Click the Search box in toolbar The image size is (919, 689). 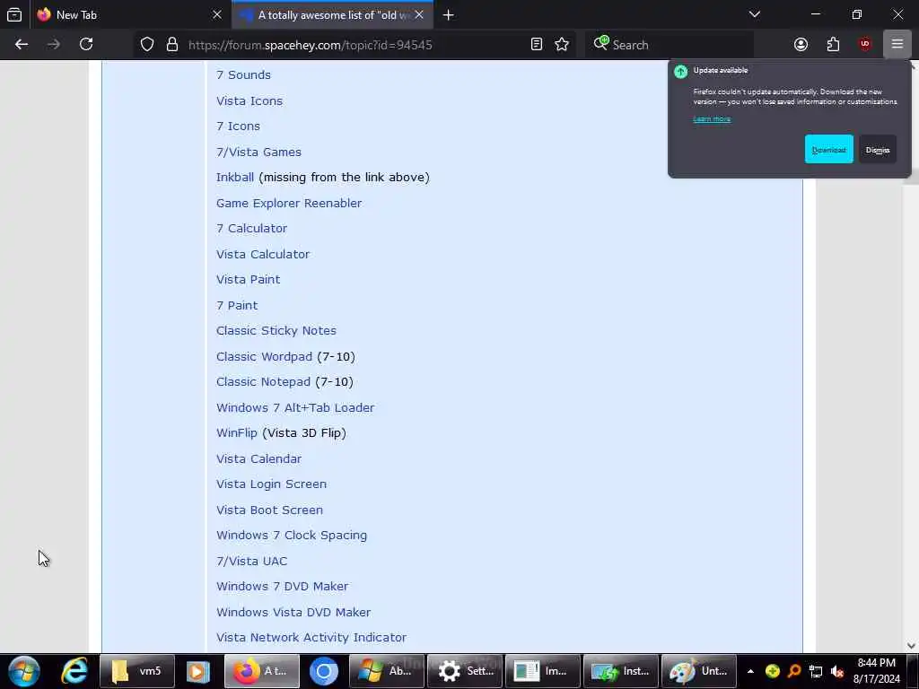(670, 45)
